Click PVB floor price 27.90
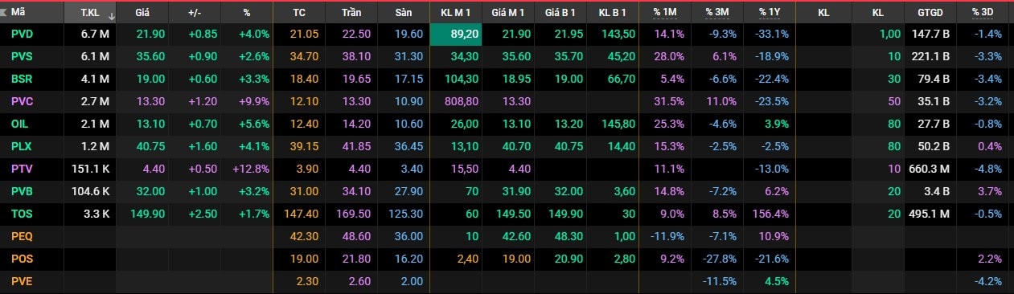Viewport: 1014px width, 294px height. (x=408, y=192)
